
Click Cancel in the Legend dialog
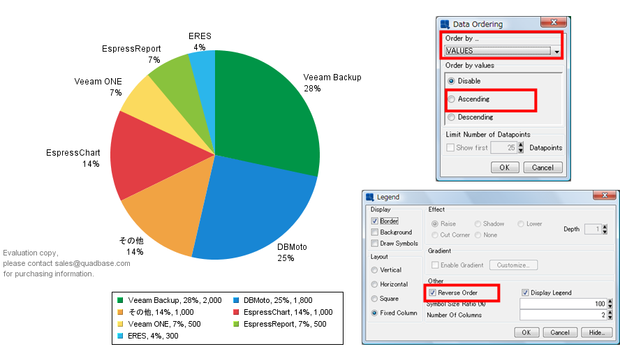[x=560, y=332]
